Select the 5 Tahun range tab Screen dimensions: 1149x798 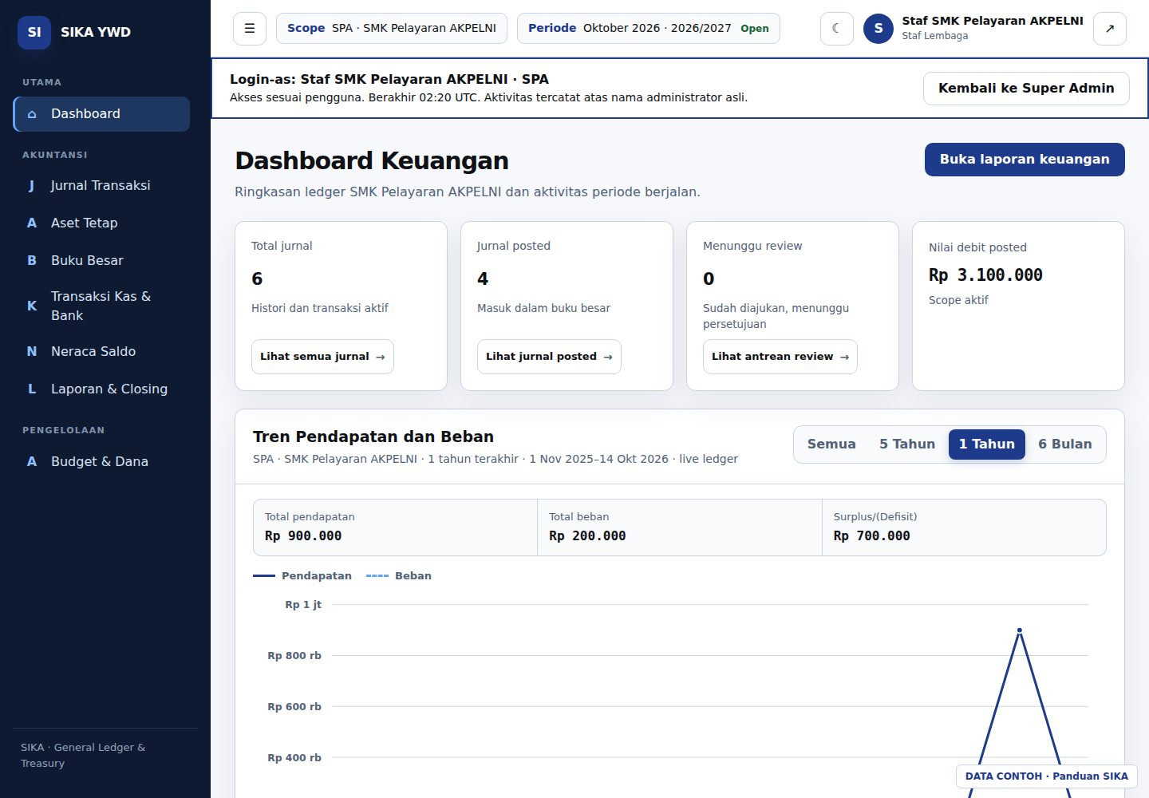907,444
